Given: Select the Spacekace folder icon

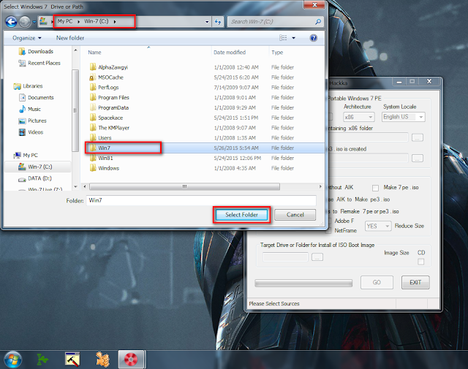Looking at the screenshot, I should (93, 118).
